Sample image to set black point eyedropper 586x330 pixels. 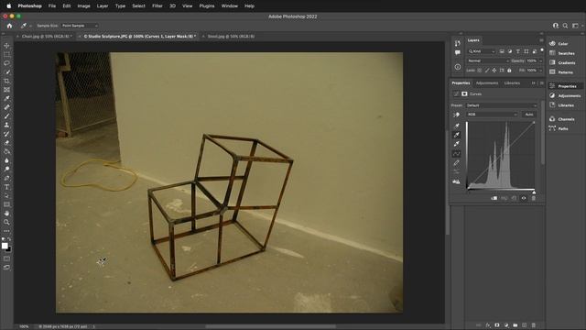[456, 126]
